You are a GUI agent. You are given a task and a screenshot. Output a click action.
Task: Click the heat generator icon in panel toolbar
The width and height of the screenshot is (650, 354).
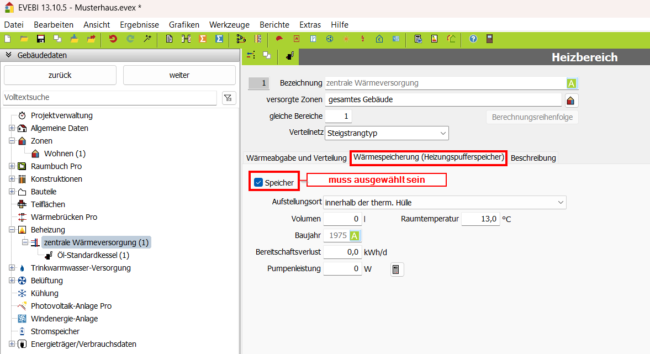[290, 55]
